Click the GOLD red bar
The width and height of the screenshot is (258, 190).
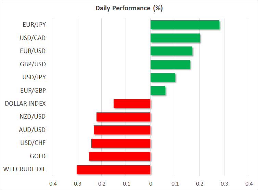pos(120,156)
